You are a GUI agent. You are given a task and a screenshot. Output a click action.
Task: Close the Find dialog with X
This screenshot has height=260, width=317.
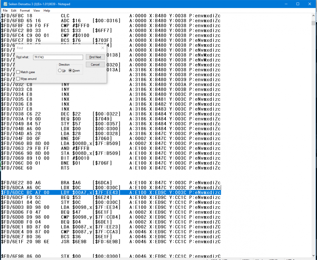(x=103, y=48)
